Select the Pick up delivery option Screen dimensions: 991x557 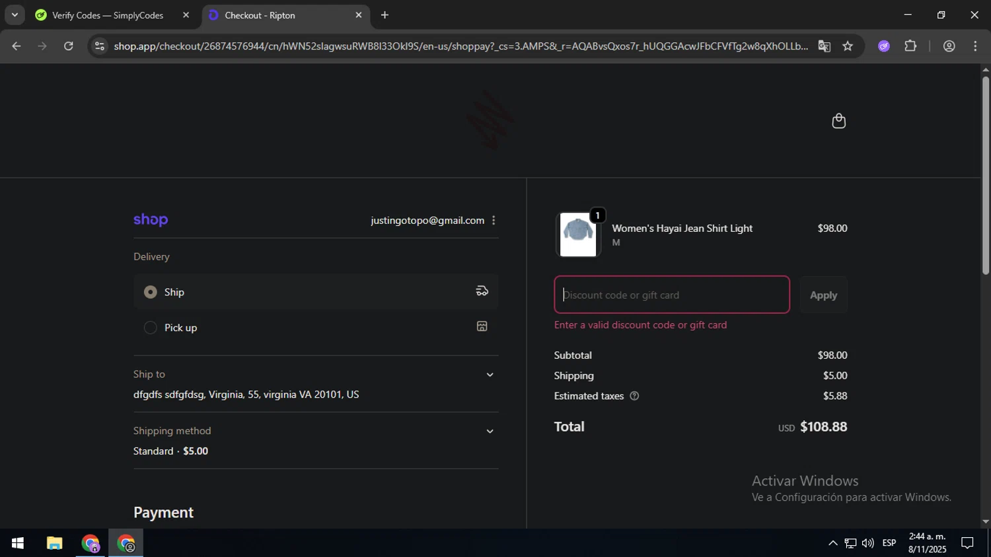coord(316,327)
